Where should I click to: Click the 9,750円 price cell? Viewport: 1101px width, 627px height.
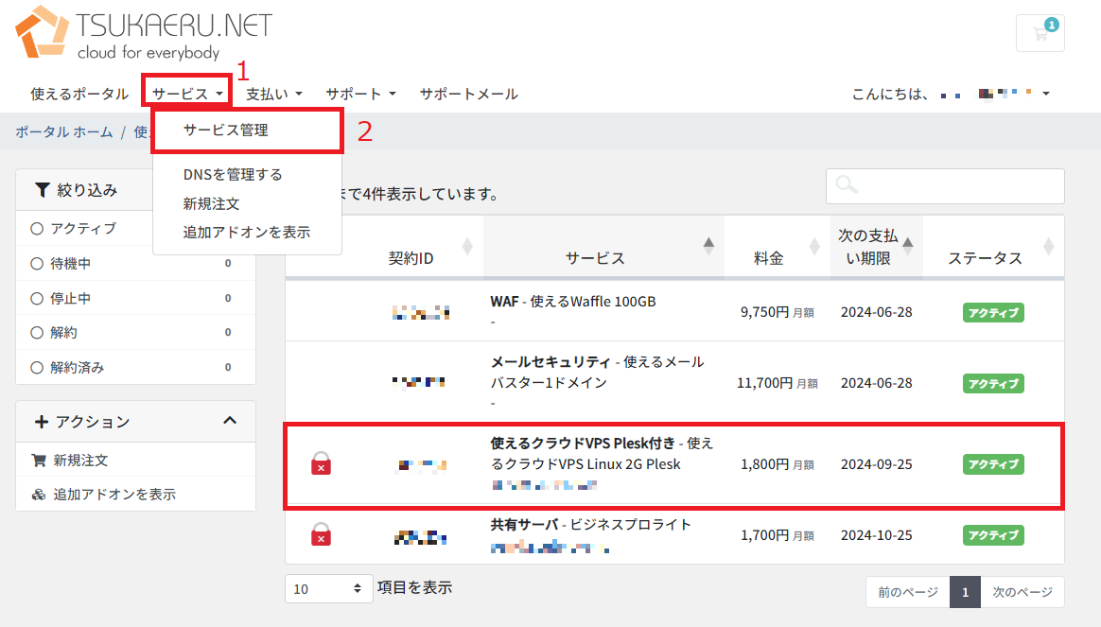tap(778, 312)
